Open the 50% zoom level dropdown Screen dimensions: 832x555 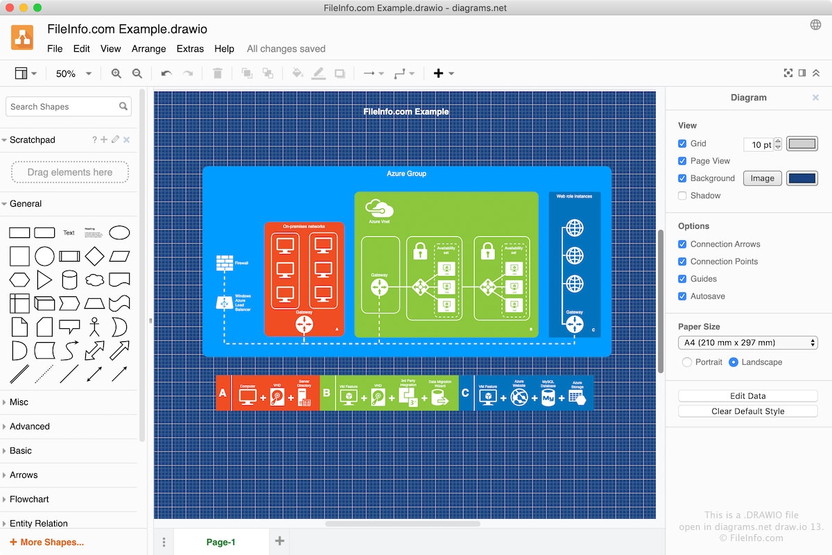(73, 74)
